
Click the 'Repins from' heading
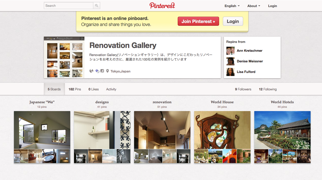click(236, 42)
